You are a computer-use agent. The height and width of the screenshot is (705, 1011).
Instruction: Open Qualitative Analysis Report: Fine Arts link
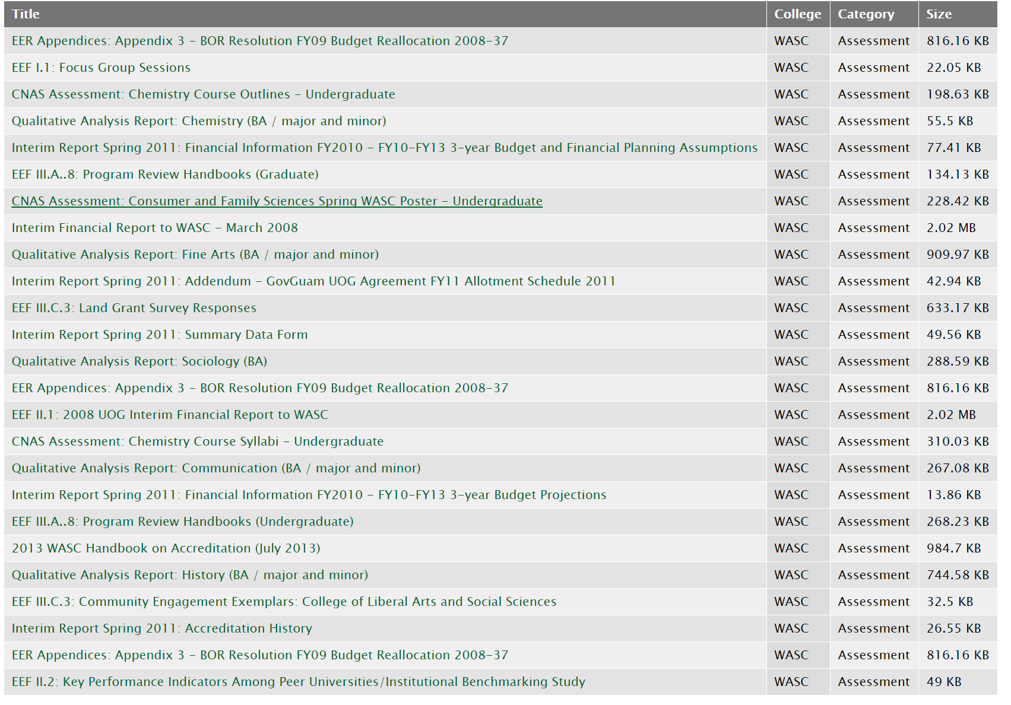point(195,255)
